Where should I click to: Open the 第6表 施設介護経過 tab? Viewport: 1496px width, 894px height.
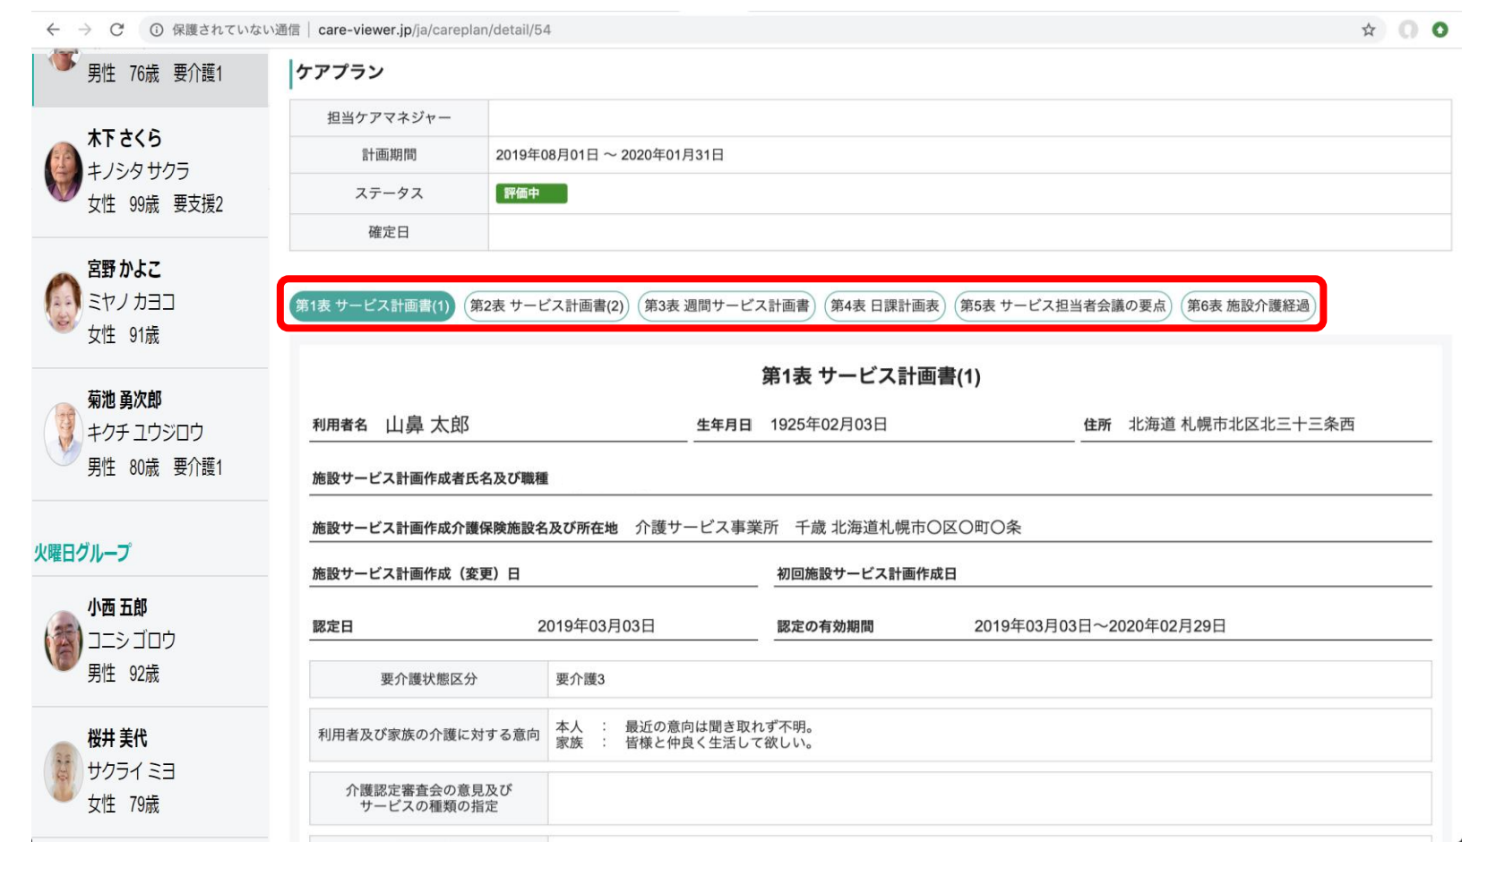tap(1248, 305)
